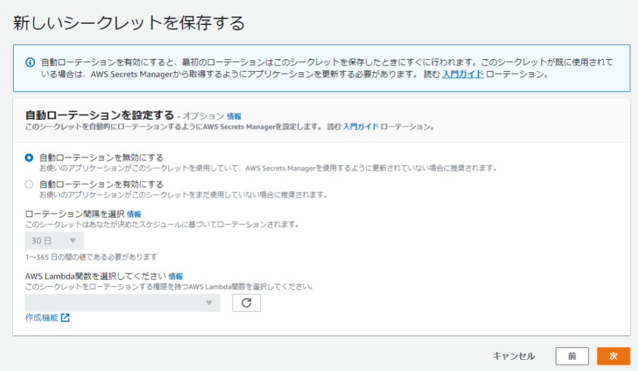
Task: Open the 入門ガイド link under the section heading
Action: click(x=361, y=127)
